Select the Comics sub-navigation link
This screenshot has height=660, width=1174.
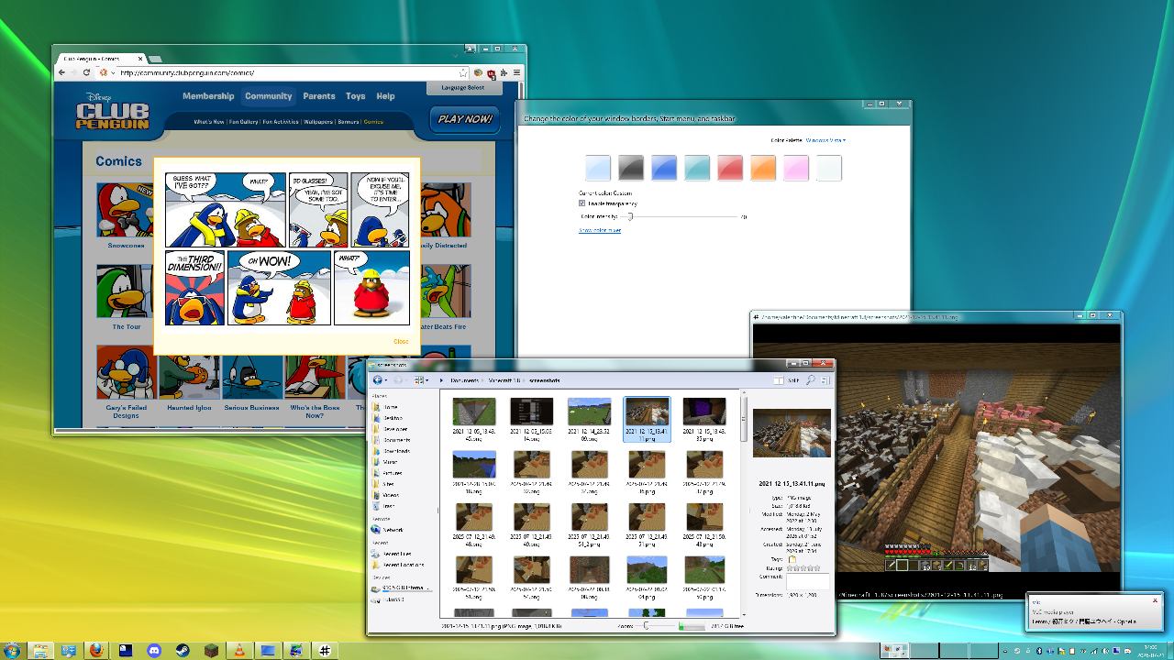point(373,122)
